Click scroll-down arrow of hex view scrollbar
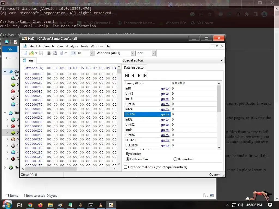279x209 pixels. click(x=119, y=164)
